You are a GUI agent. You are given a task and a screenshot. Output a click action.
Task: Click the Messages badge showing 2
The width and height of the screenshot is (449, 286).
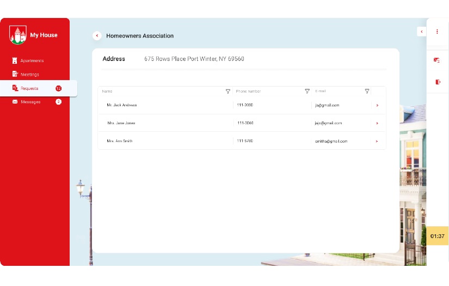point(58,102)
